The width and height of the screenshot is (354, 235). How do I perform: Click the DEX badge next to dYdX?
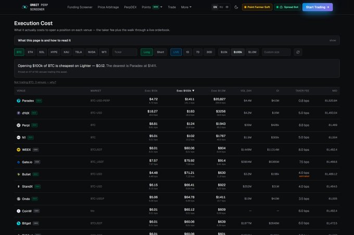pos(34,113)
